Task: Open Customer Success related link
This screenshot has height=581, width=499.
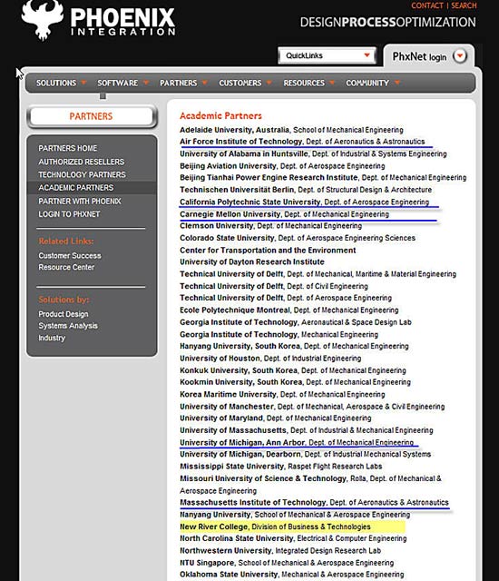Action: point(70,256)
